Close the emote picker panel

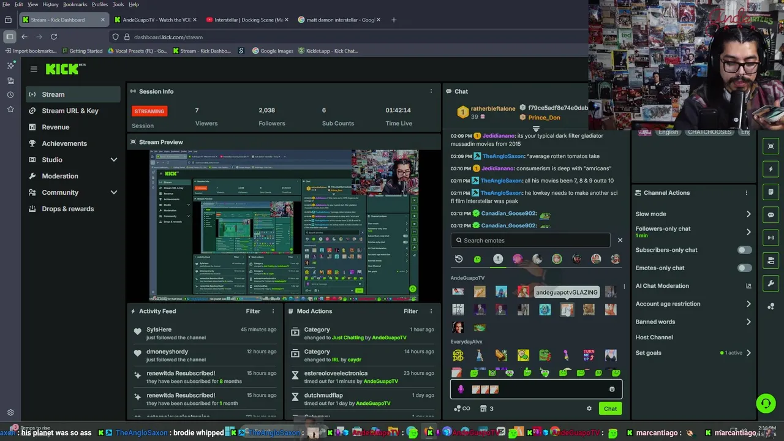coord(620,240)
